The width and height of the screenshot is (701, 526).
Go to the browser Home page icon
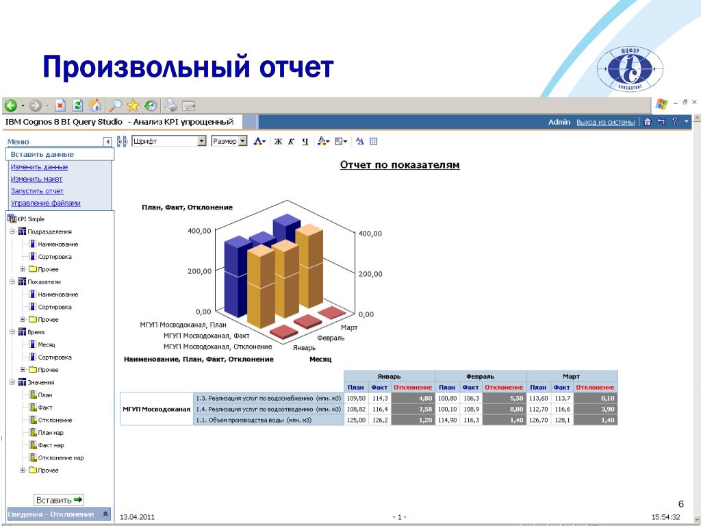94,105
